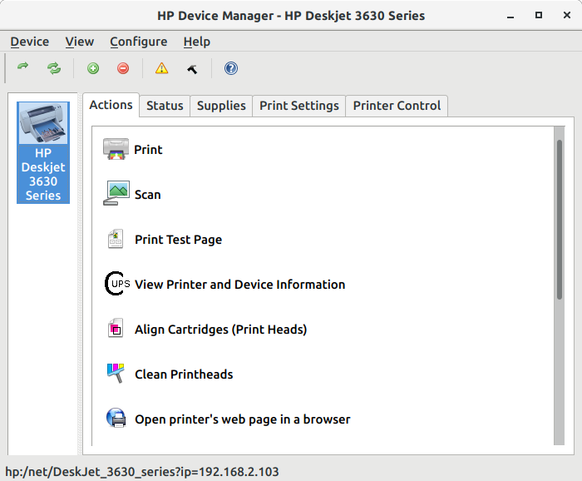This screenshot has height=481, width=582.
Task: Click the Scan action scanner icon
Action: click(116, 193)
